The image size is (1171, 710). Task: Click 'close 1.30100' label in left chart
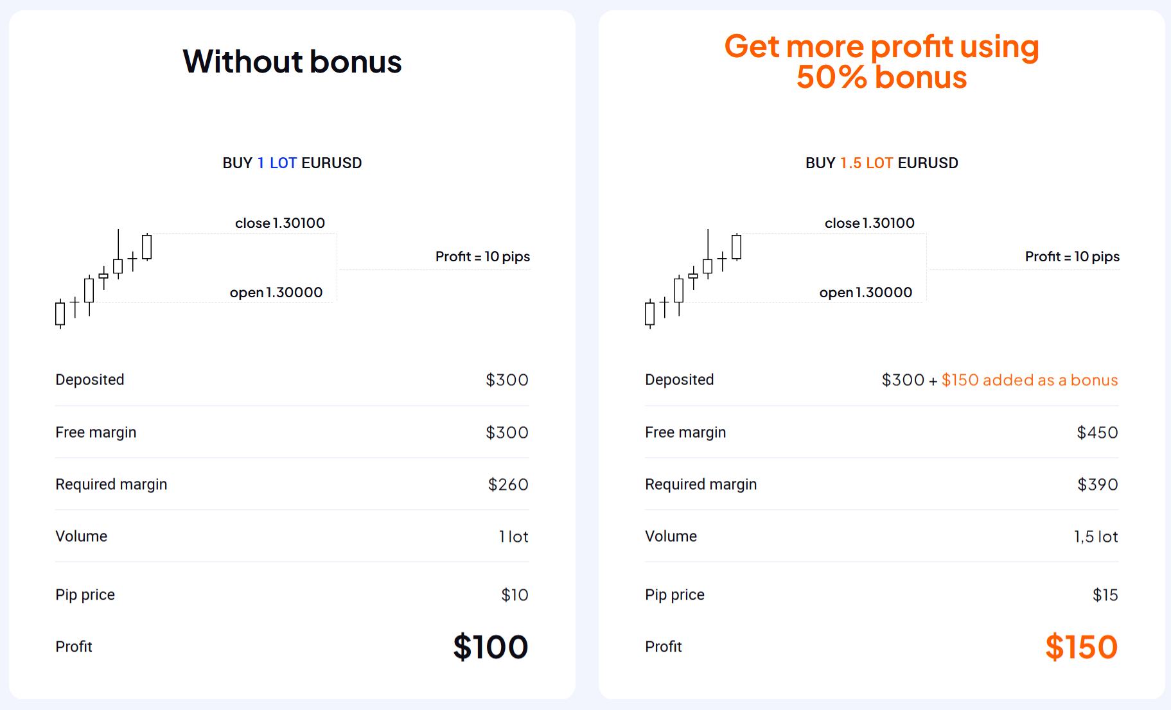280,223
